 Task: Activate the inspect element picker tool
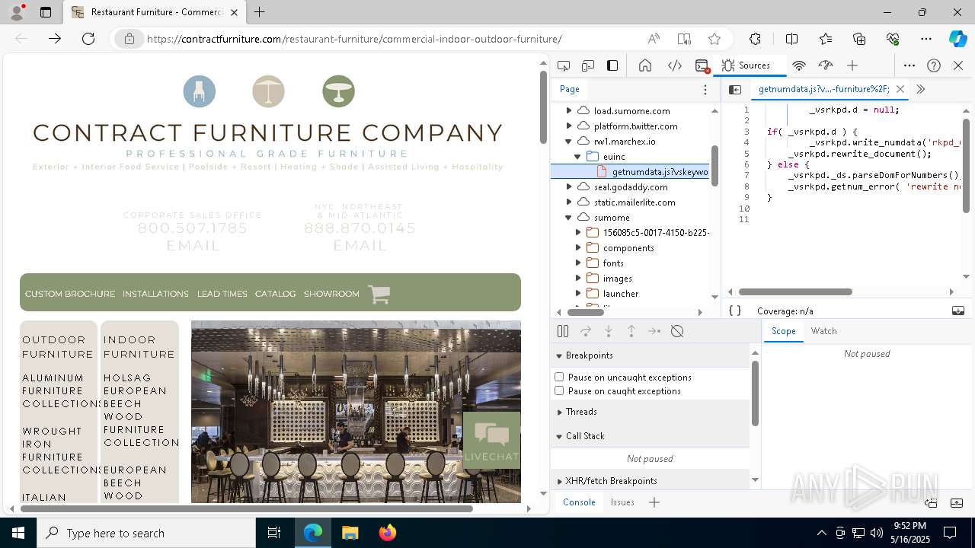pos(564,65)
